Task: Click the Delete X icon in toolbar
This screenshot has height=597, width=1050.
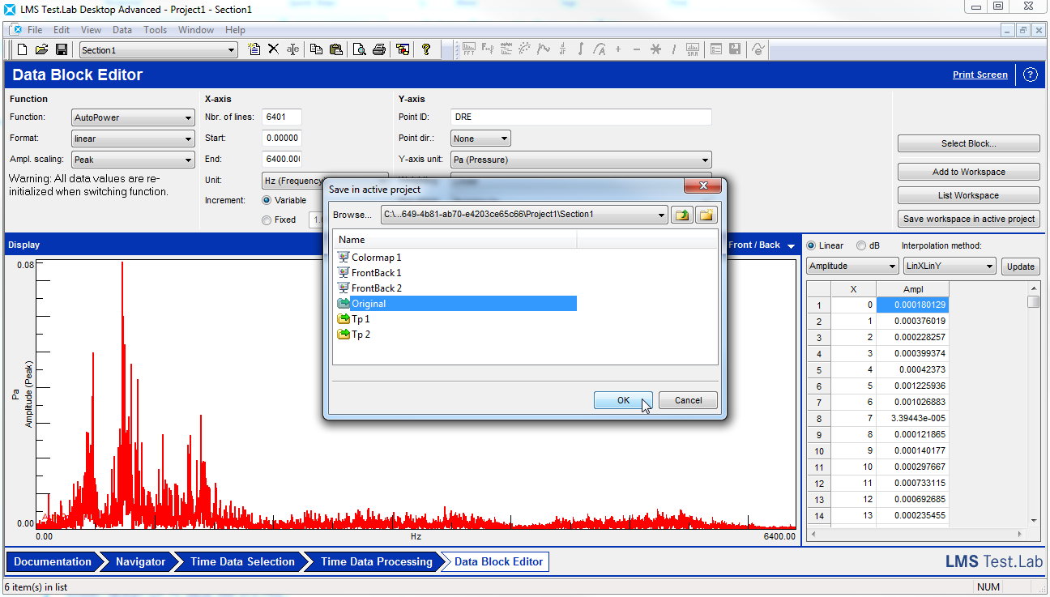Action: (274, 49)
